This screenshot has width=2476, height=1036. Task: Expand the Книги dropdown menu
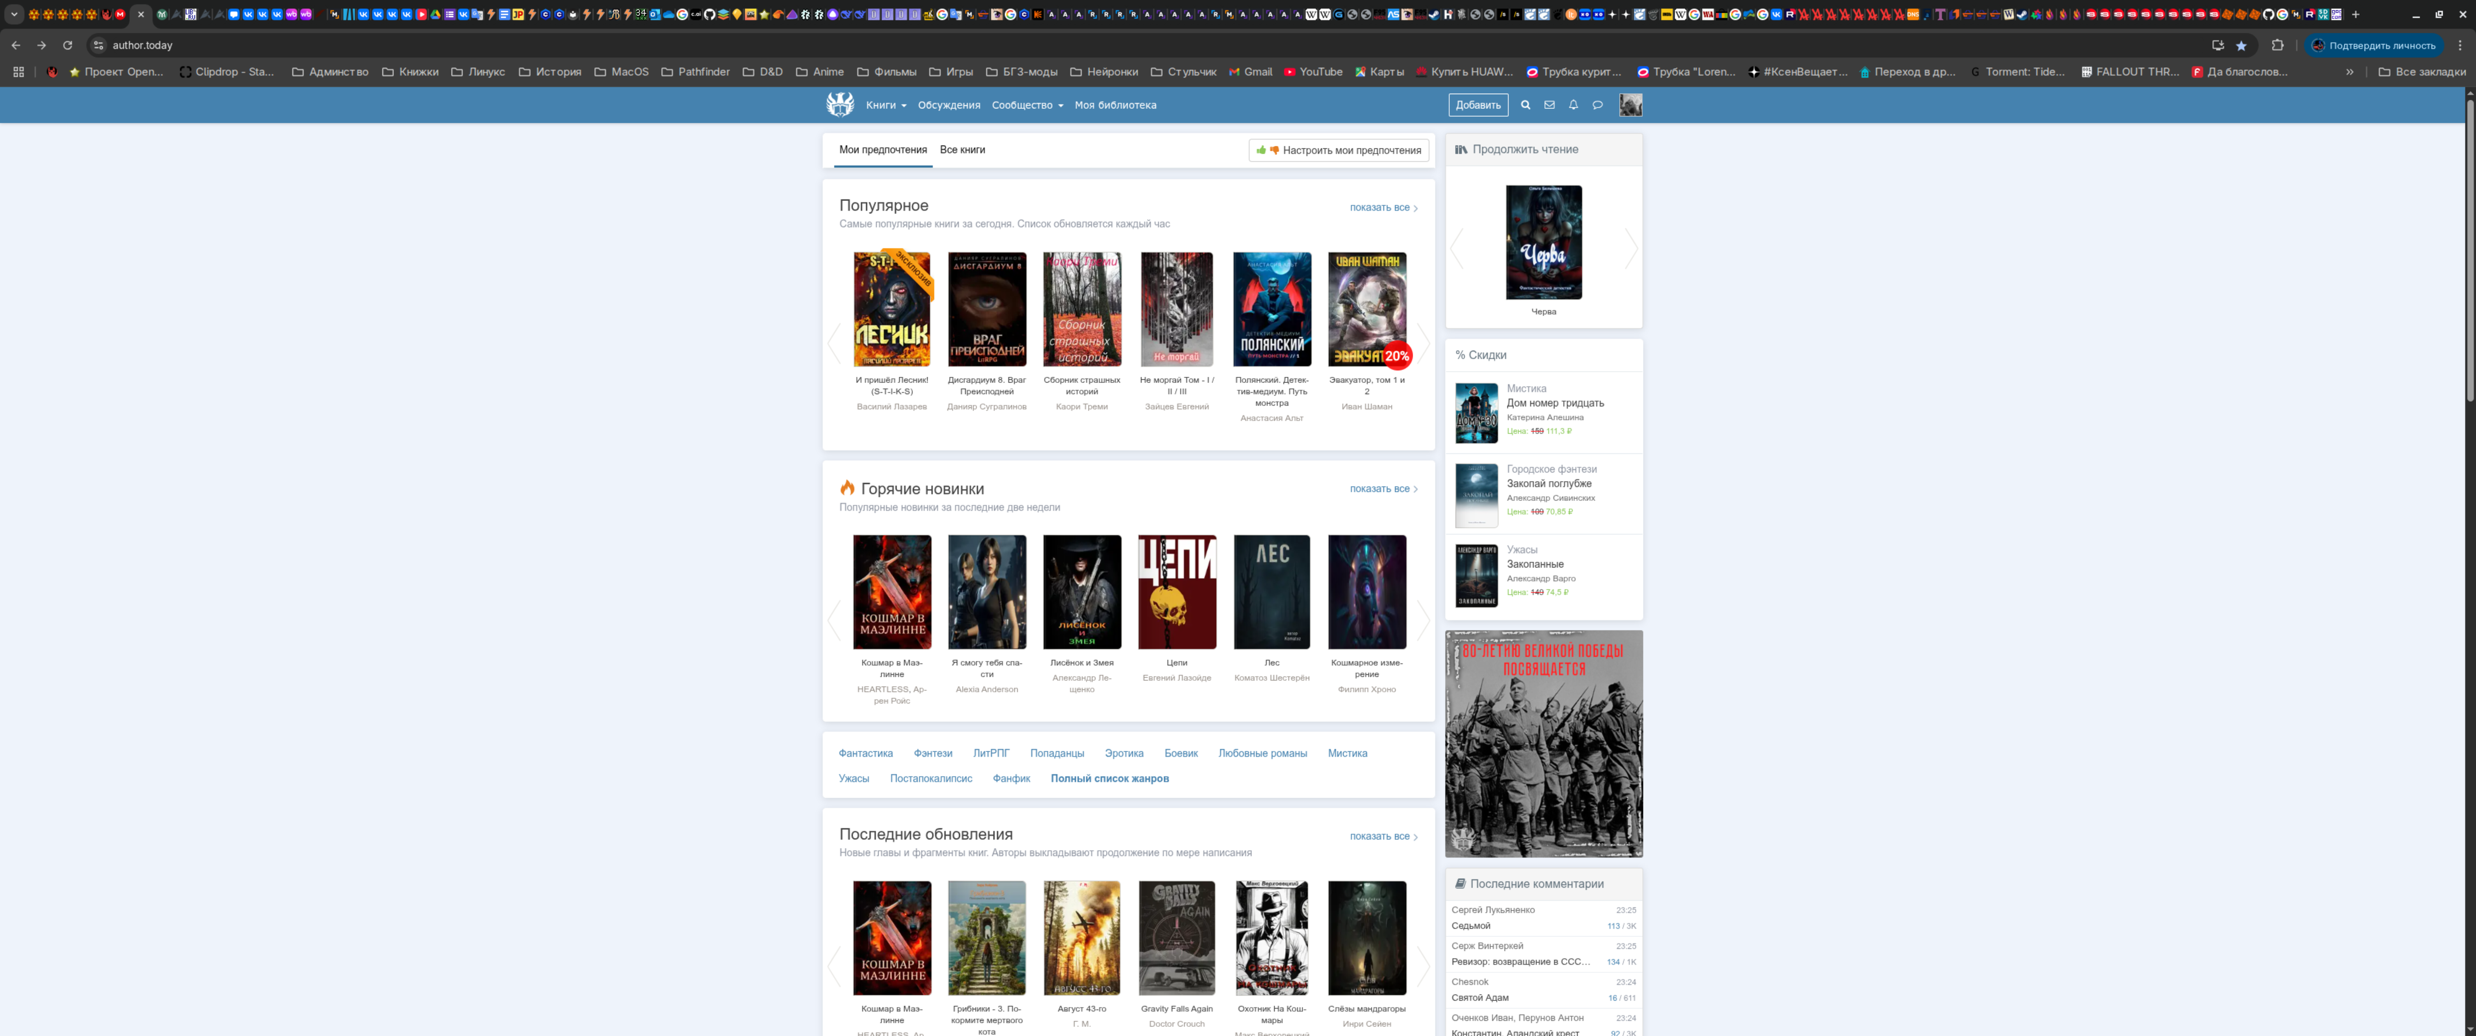(885, 105)
